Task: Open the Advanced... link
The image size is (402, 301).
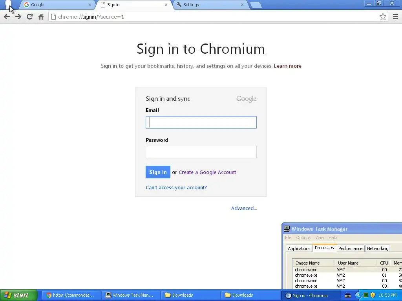Action: [x=244, y=209]
